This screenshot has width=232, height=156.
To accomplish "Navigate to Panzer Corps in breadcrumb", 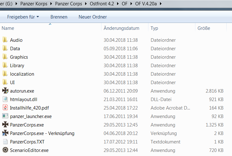I will click(x=69, y=4).
